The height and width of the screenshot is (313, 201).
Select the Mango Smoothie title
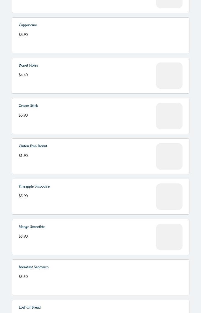(32, 227)
